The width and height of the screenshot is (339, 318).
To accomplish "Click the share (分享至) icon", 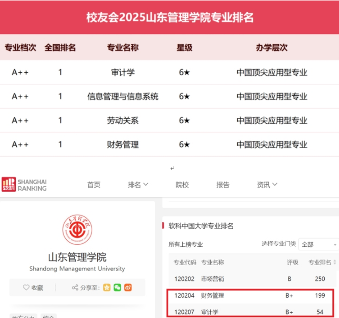I will [75, 287].
